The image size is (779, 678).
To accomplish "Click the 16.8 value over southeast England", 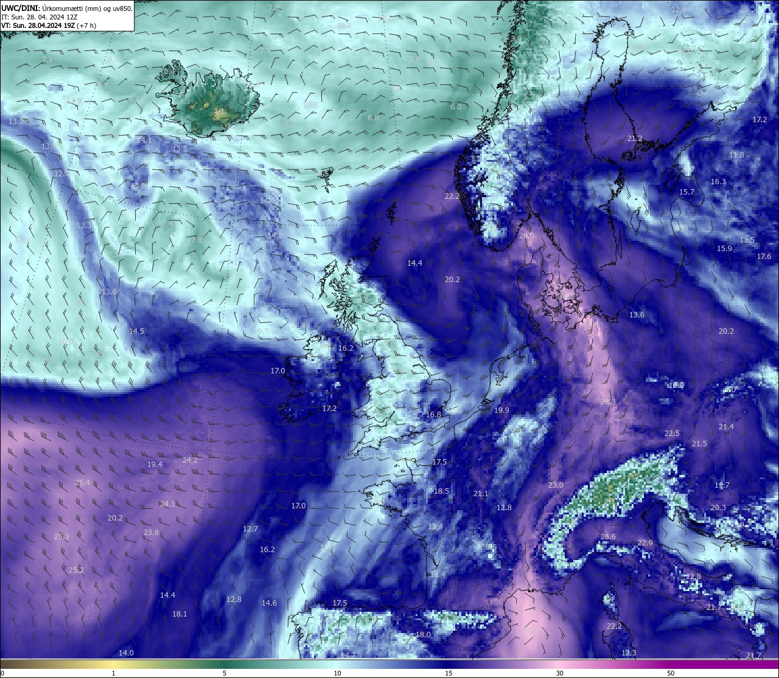I will click(433, 414).
